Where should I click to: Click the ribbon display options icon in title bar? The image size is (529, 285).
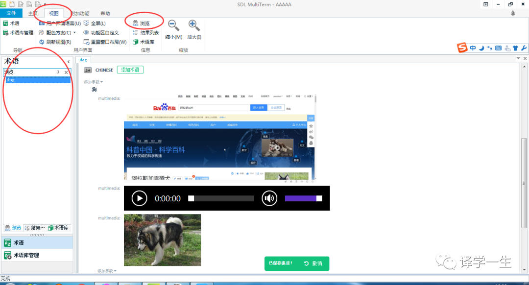point(486,4)
